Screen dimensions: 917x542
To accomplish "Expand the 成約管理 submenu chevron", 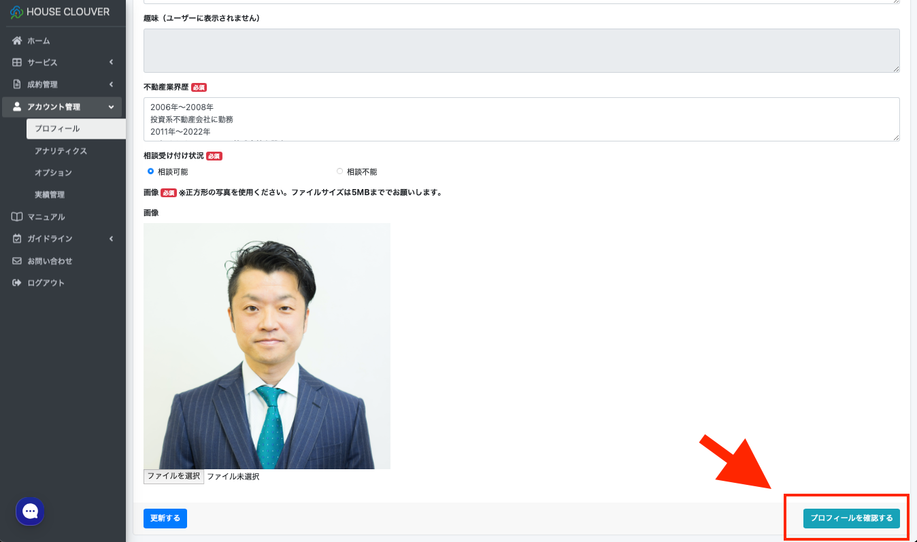I will pos(111,84).
